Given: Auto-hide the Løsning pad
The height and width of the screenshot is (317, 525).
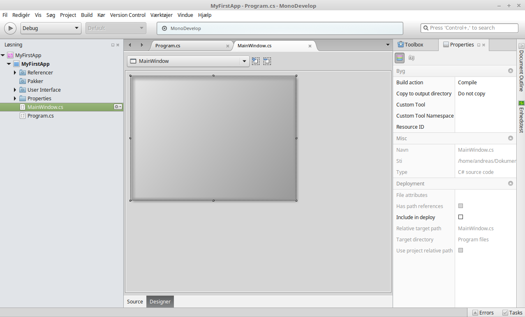Looking at the screenshot, I should point(113,45).
